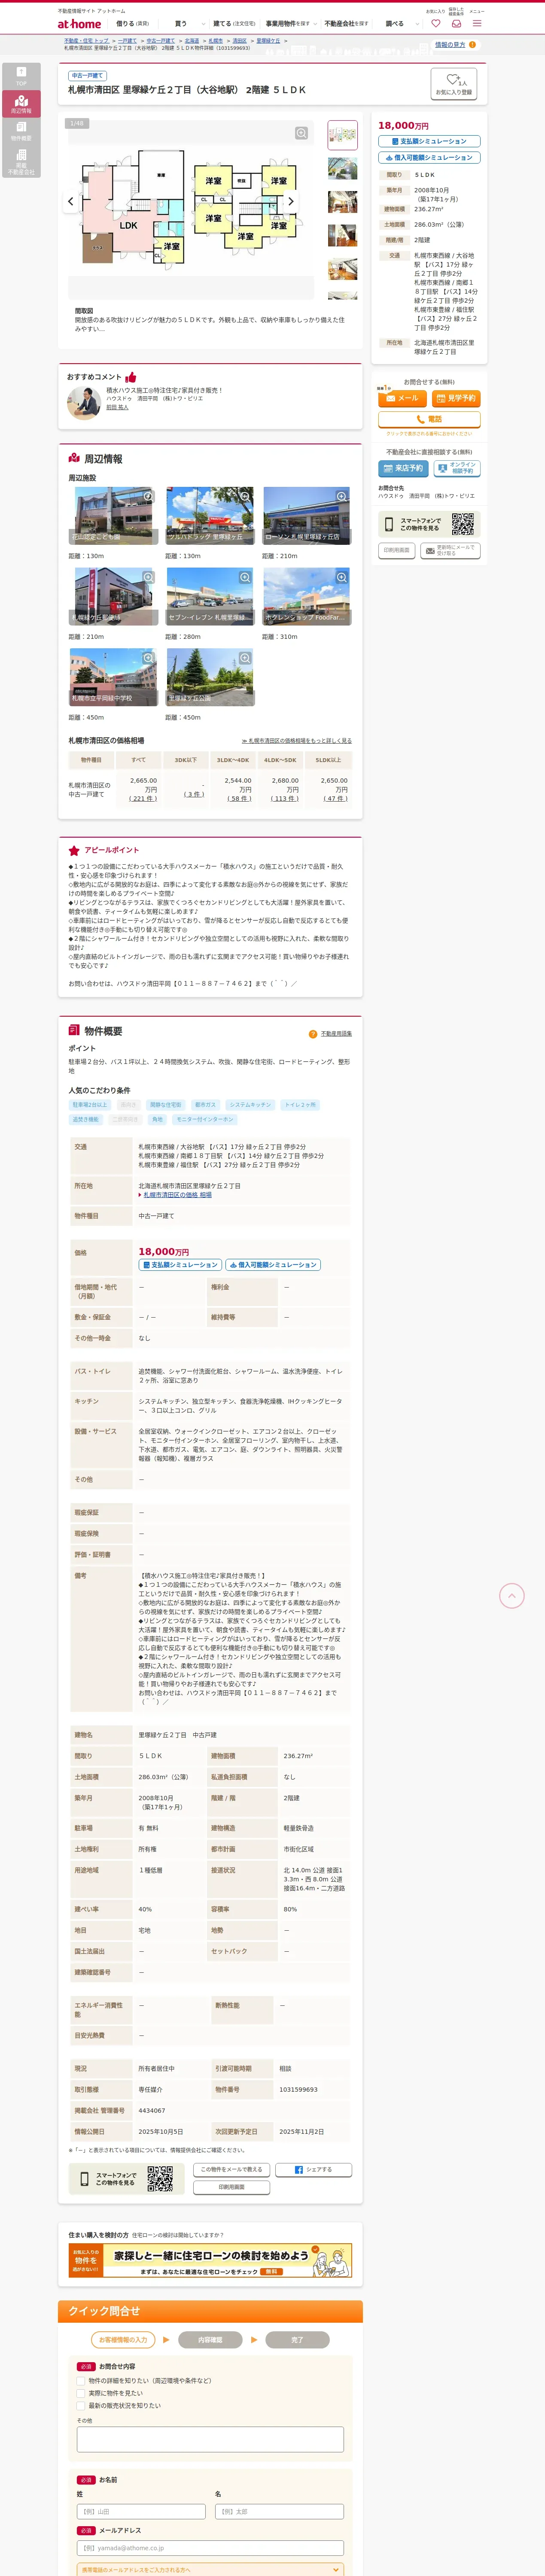Open 印刷用画面 button below overview
The width and height of the screenshot is (545, 2576).
coord(232,2187)
